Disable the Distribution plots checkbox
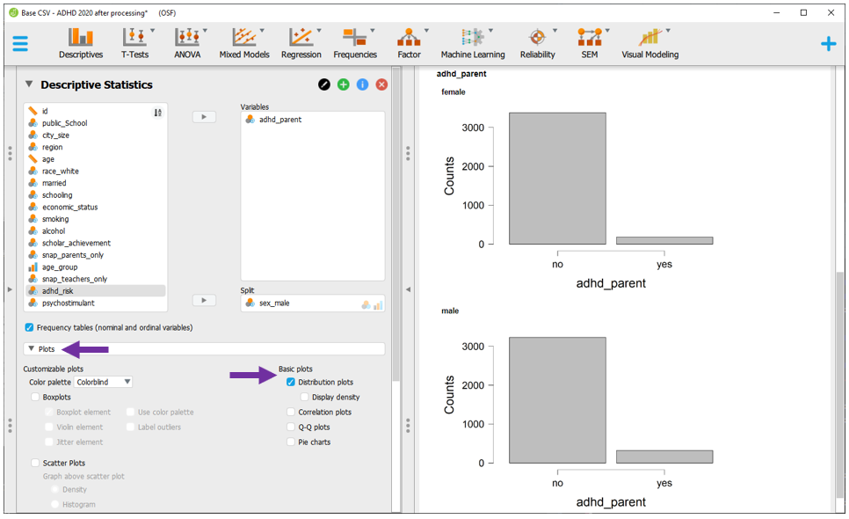Screen dimensions: 849x519 pyautogui.click(x=291, y=383)
